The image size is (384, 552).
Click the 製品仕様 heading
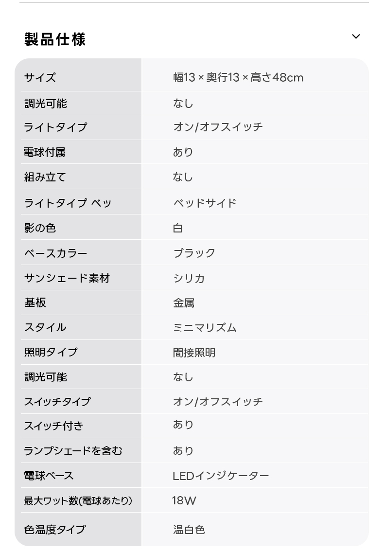[55, 39]
